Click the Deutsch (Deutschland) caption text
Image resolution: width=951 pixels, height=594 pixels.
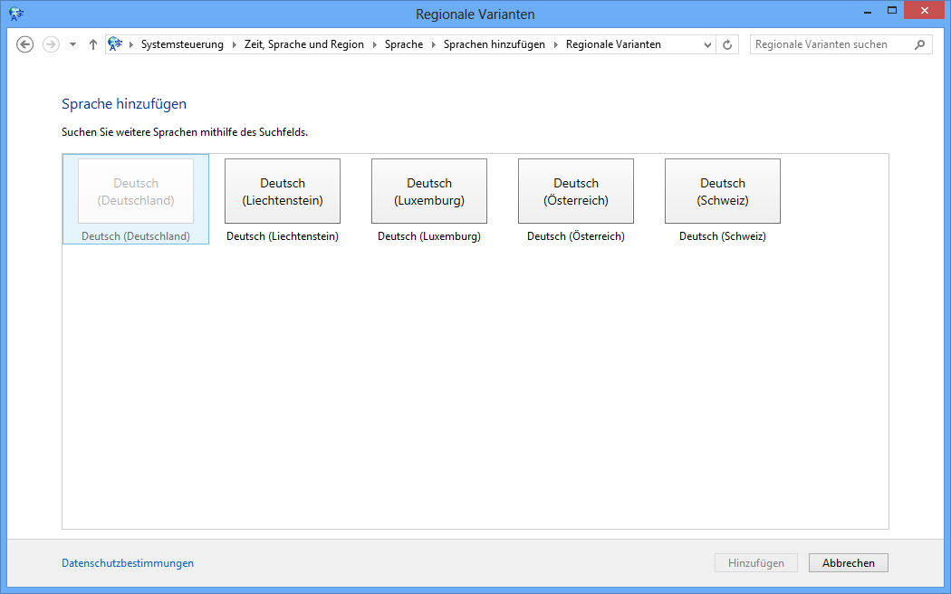tap(136, 236)
